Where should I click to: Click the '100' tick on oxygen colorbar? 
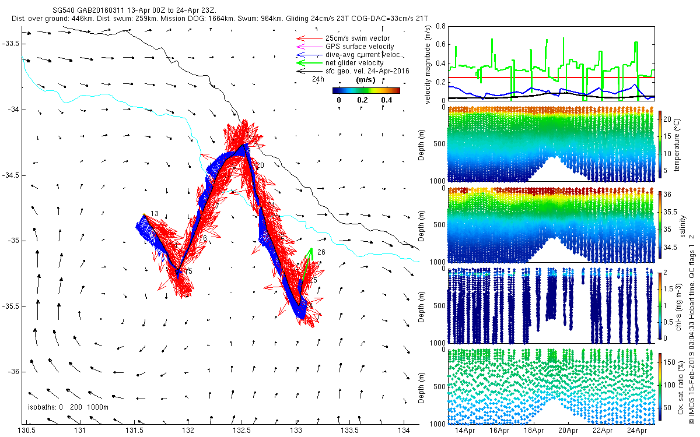click(671, 385)
